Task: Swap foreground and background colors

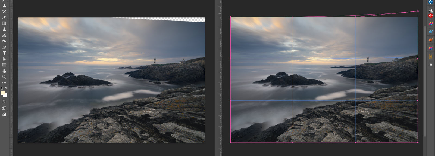Action: click(6, 88)
